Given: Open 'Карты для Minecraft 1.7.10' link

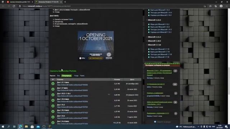Looking at the screenshot, I should 160,52.
